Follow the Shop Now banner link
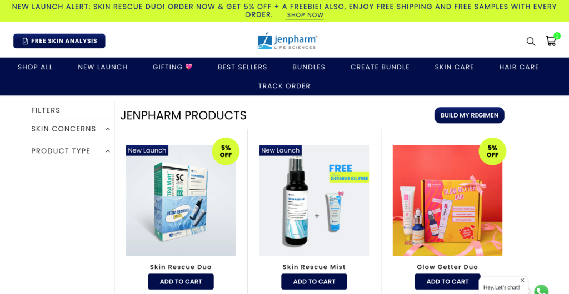Viewport: 569px width, 294px height. click(305, 15)
